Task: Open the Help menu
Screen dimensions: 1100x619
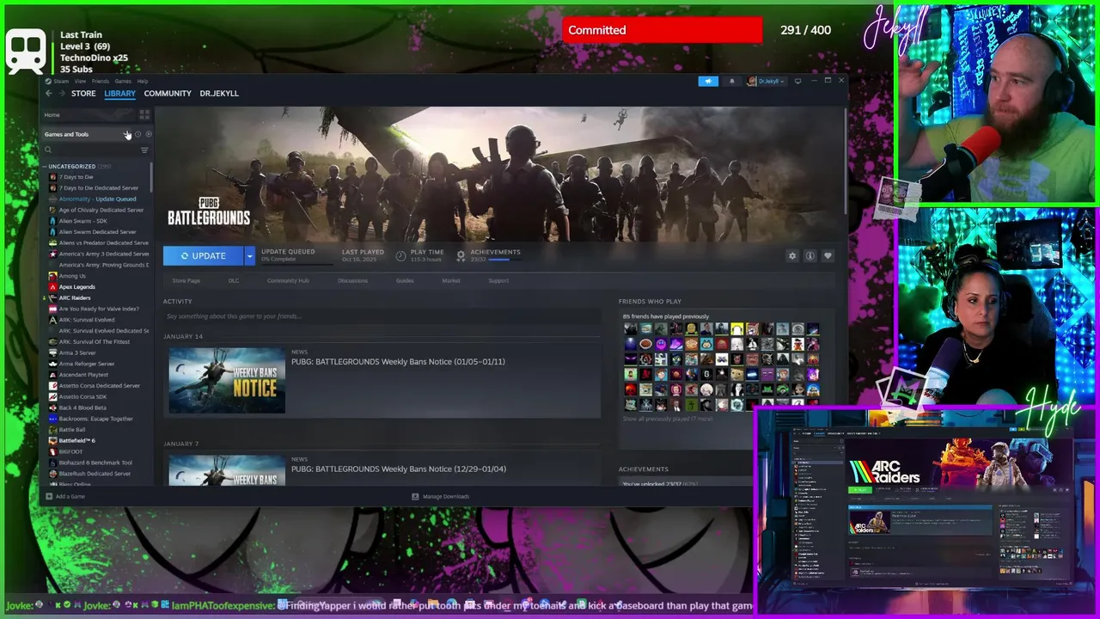Action: [x=143, y=81]
